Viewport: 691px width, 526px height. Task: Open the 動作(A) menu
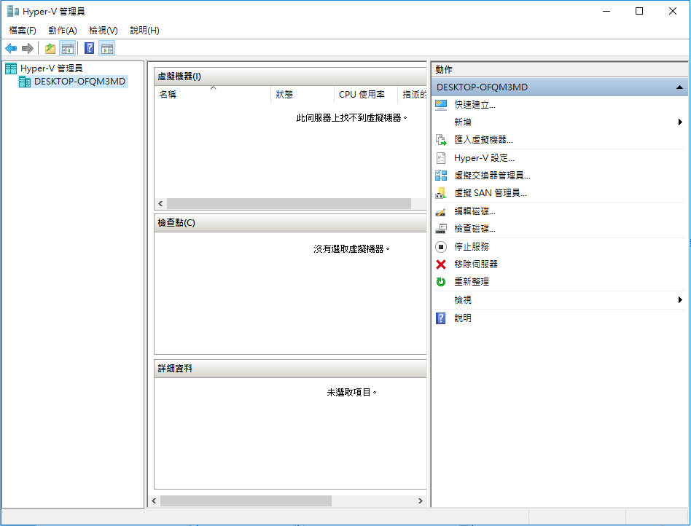62,31
